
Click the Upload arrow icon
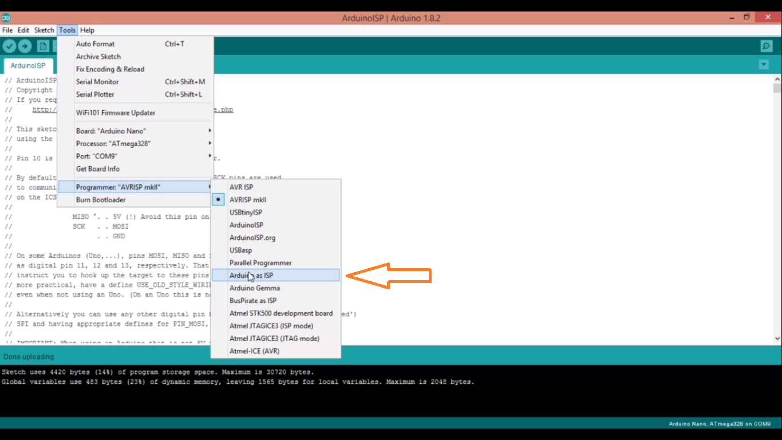pos(25,46)
